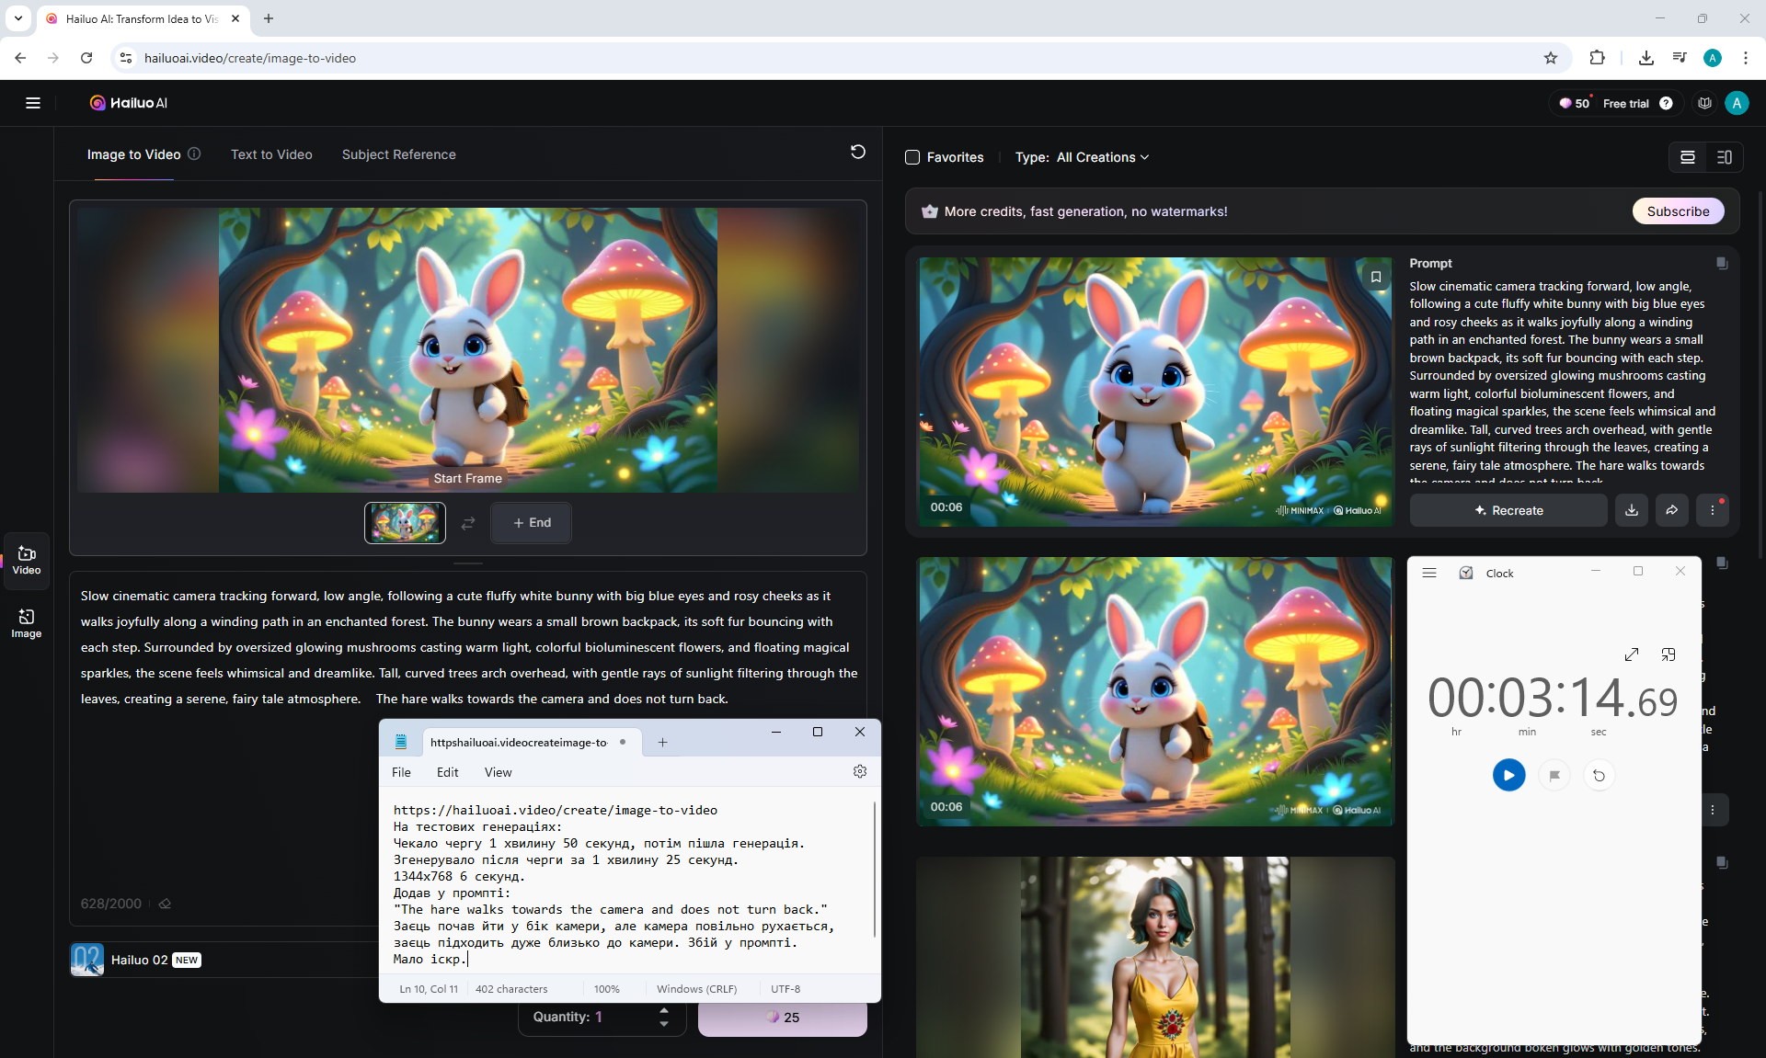The image size is (1766, 1058).
Task: Click the Recreate button
Action: 1508,510
